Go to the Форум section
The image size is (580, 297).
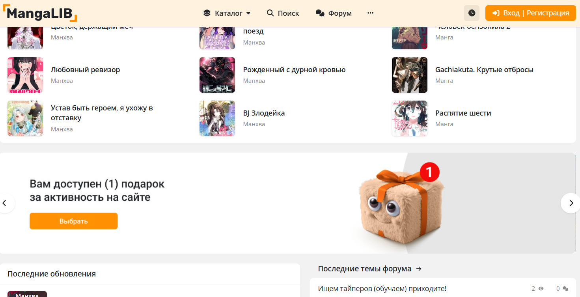334,13
